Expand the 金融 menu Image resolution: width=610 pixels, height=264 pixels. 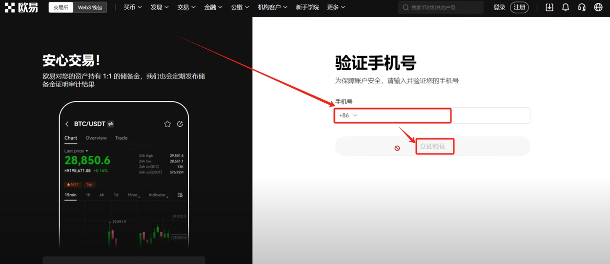(213, 7)
